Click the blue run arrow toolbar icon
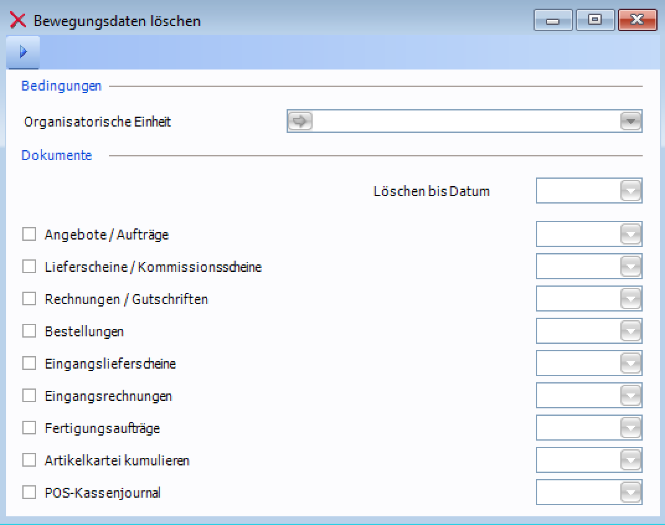 [23, 52]
